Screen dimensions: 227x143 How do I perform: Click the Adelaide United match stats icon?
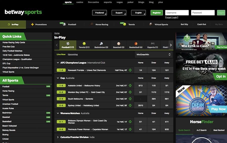point(130,85)
